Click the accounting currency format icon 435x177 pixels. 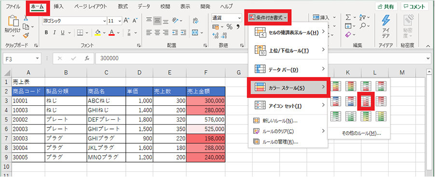tap(216, 27)
